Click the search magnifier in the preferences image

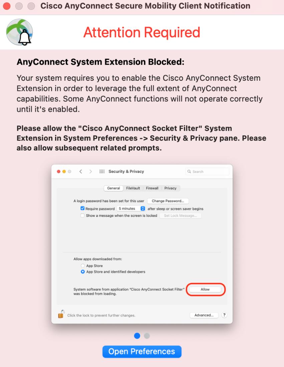[190, 171]
